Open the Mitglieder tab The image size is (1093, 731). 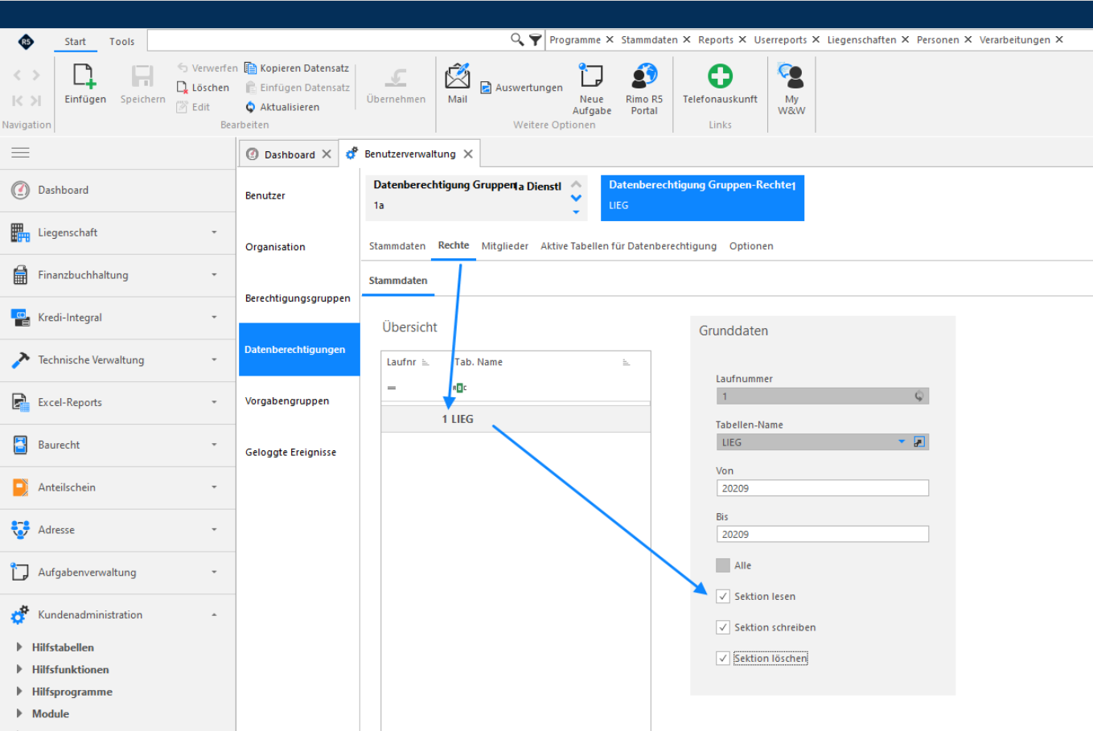(505, 246)
